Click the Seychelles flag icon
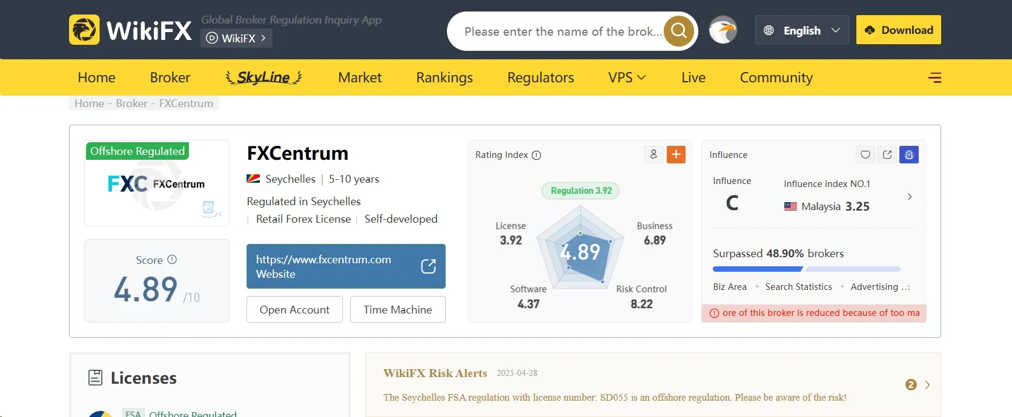1012x417 pixels. pyautogui.click(x=253, y=179)
